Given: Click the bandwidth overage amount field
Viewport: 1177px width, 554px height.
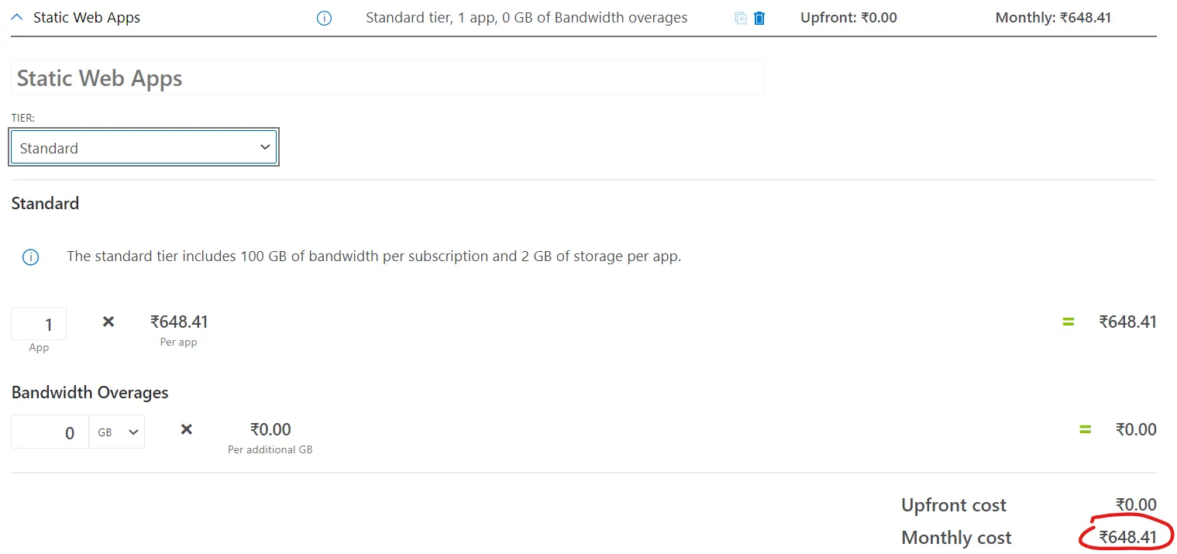Looking at the screenshot, I should coord(49,432).
